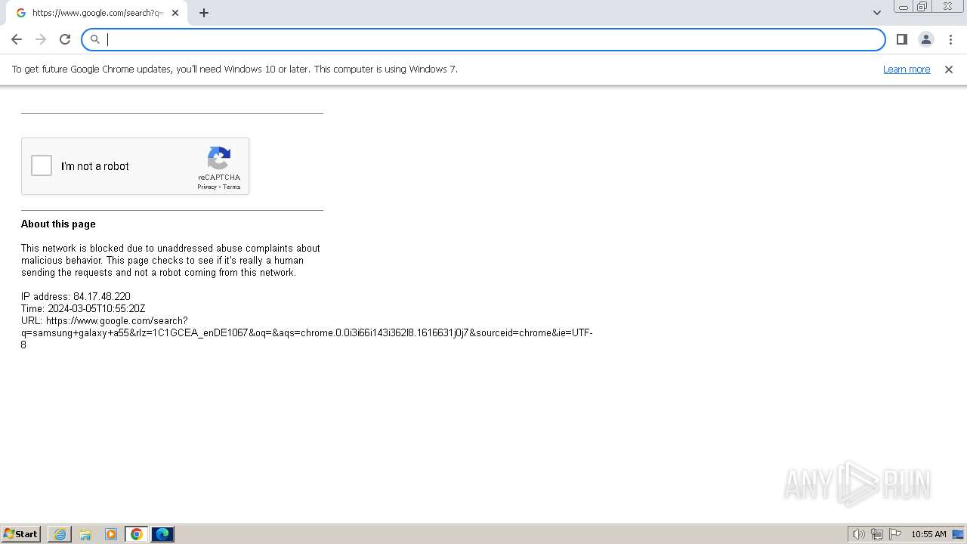Click the search magnifier icon in address bar
Image resolution: width=967 pixels, height=544 pixels.
click(x=95, y=39)
